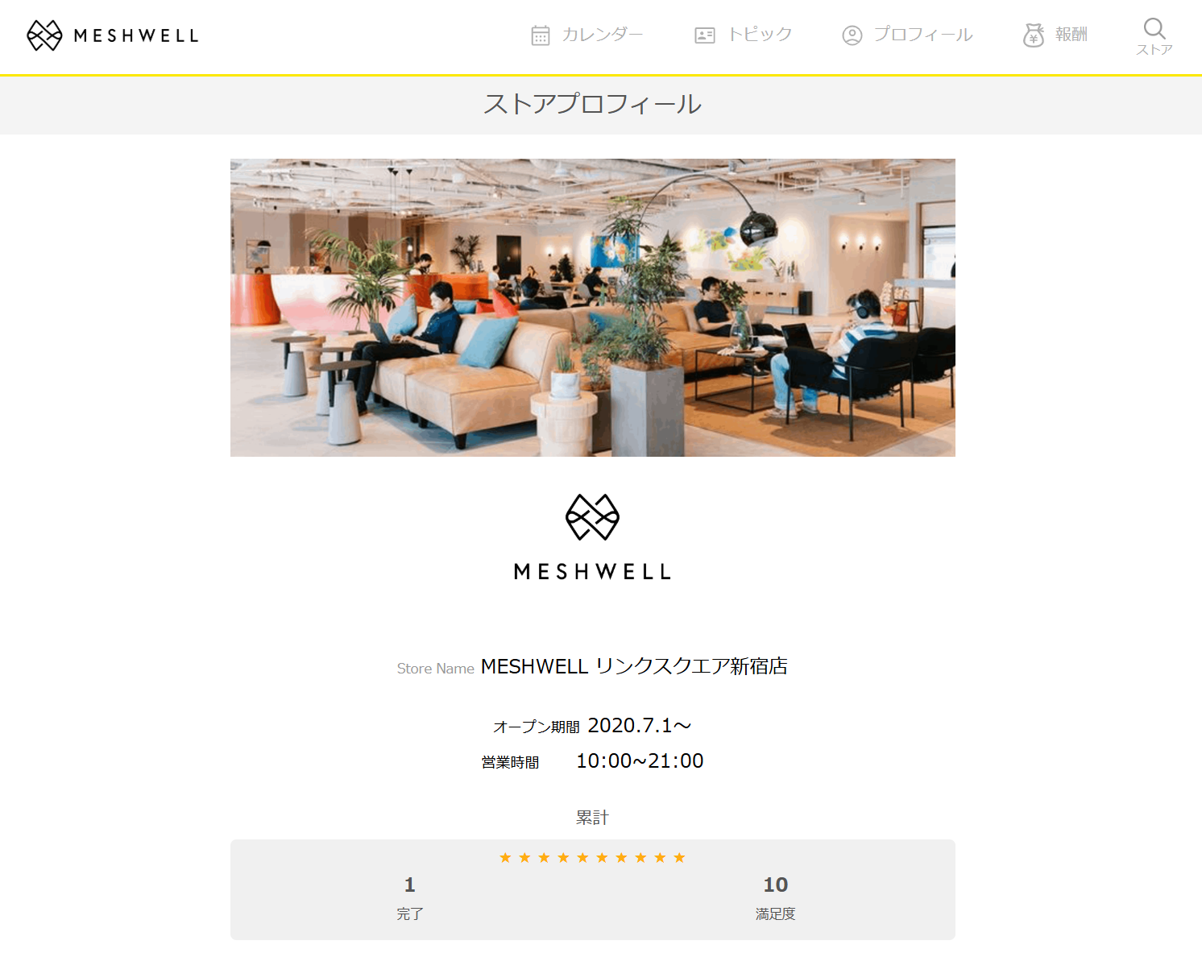This screenshot has height=953, width=1202.
Task: Click the 完了 count of 1
Action: (409, 885)
